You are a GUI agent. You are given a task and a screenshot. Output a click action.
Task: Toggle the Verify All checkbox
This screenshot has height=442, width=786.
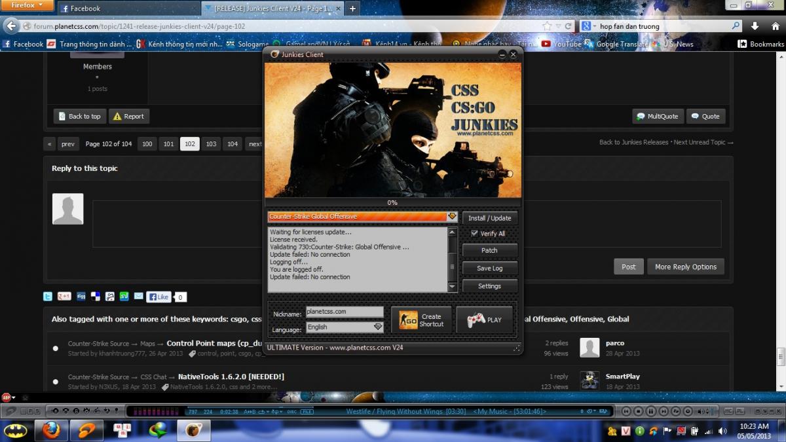pyautogui.click(x=474, y=234)
